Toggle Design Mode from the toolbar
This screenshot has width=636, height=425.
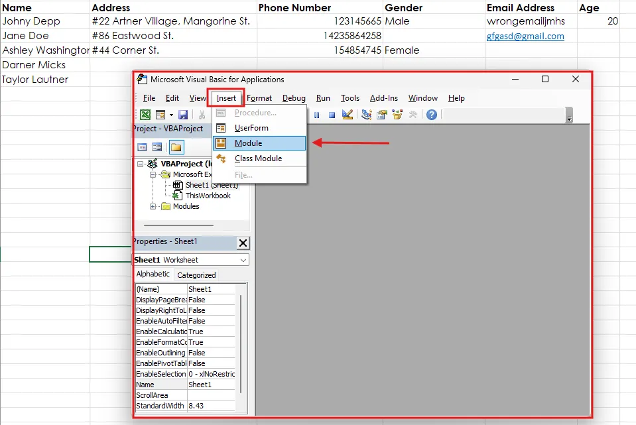(348, 114)
